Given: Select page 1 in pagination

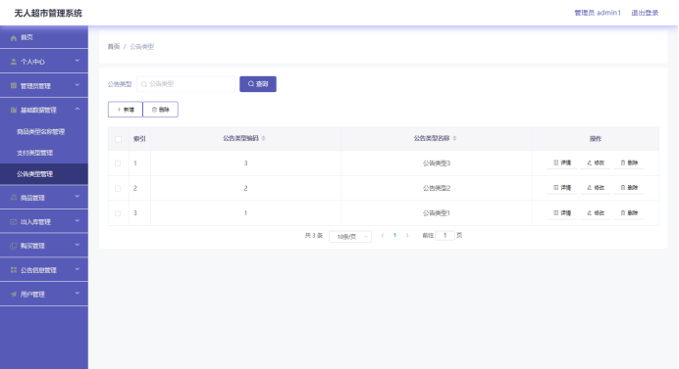Looking at the screenshot, I should click(394, 236).
